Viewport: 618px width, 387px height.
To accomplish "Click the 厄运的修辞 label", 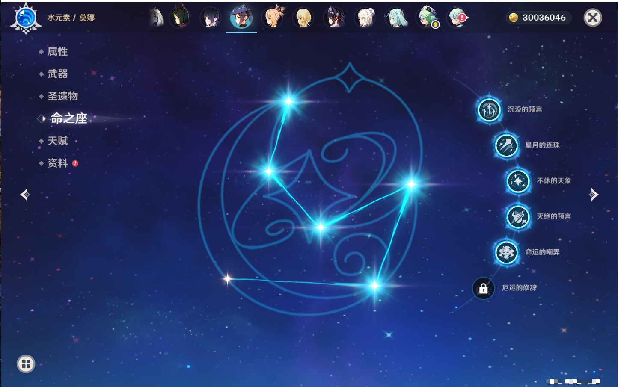I will click(519, 288).
